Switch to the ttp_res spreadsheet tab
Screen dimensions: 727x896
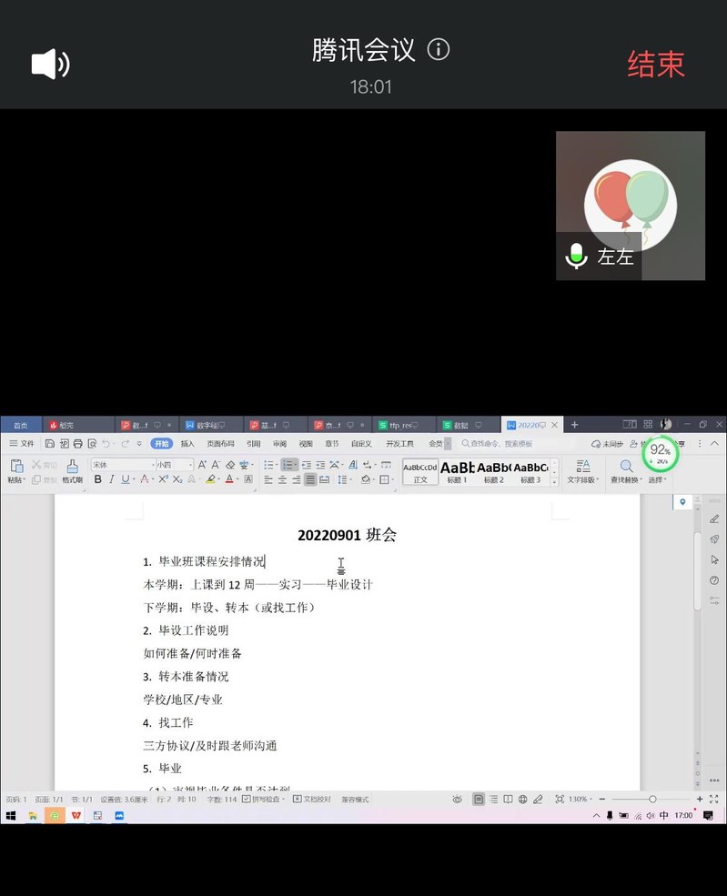tap(402, 425)
